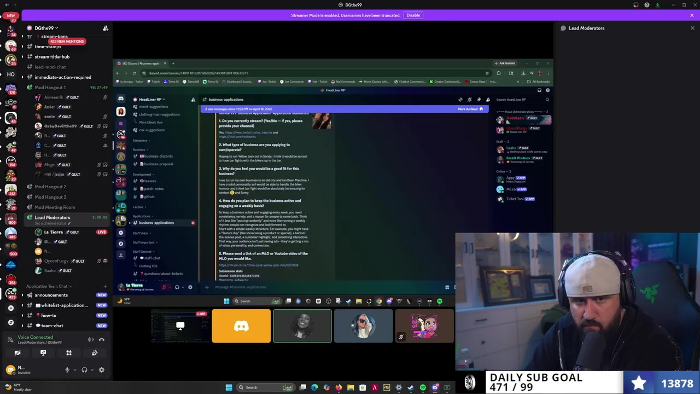
Task: Click the invite people icon beside server name
Action: coord(106,28)
